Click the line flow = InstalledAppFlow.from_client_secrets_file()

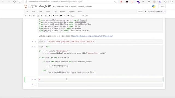pos(71,72)
